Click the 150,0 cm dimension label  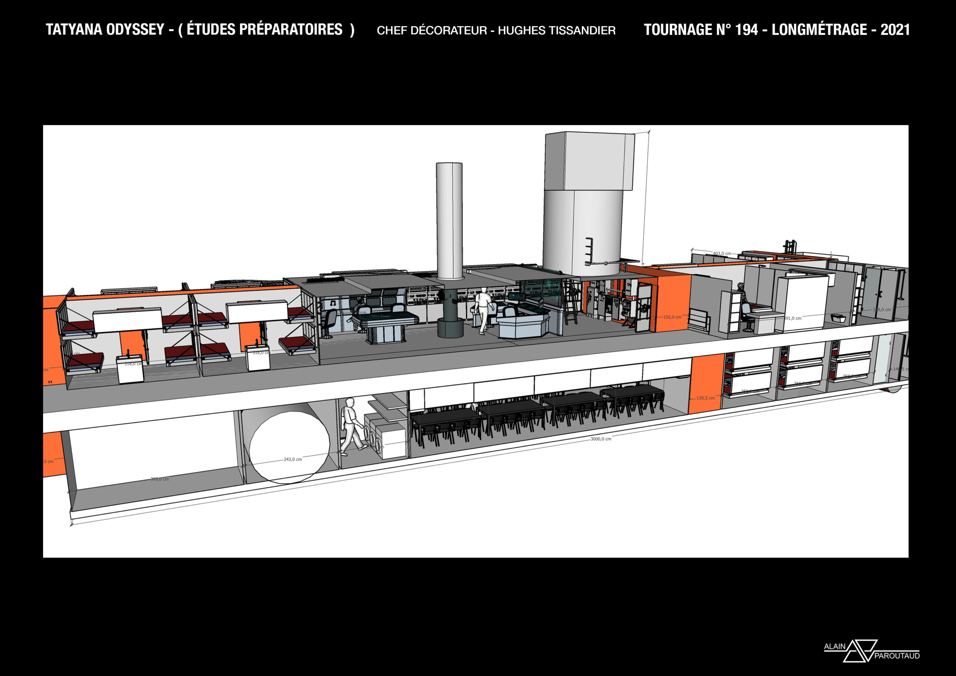click(x=672, y=317)
